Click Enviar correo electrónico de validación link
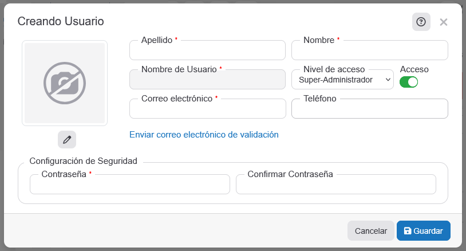This screenshot has height=251, width=466. [x=204, y=135]
